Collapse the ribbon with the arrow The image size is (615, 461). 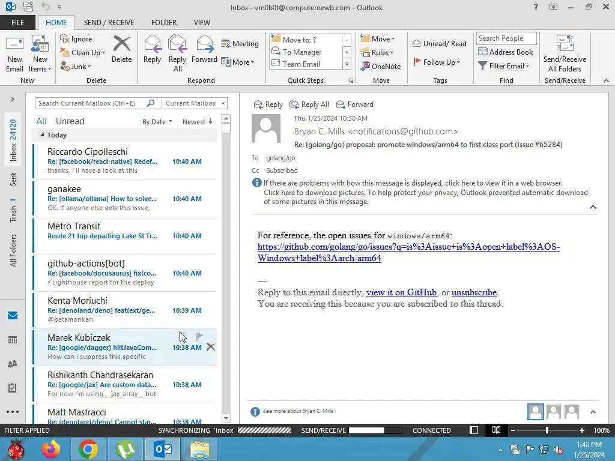[x=606, y=80]
